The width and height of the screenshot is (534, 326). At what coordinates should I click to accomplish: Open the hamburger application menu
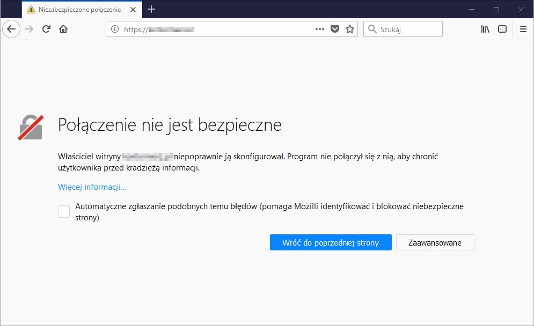coord(523,29)
